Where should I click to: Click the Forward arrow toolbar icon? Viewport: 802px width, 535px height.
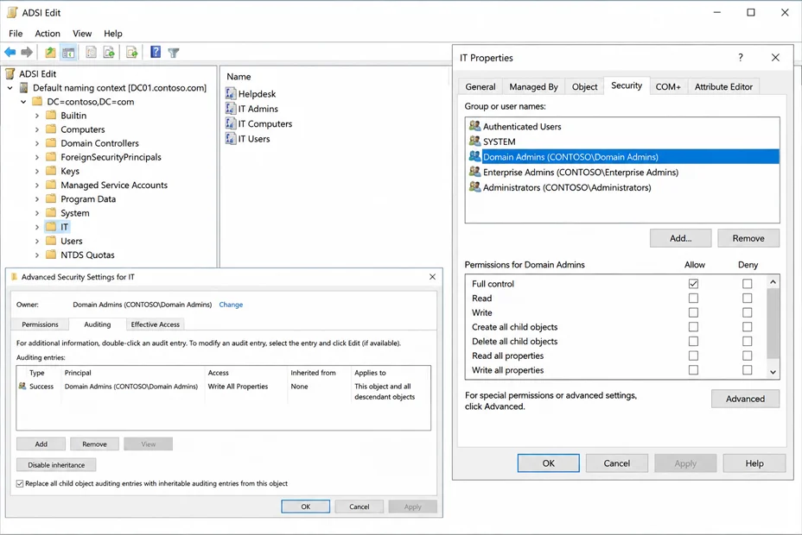(27, 52)
